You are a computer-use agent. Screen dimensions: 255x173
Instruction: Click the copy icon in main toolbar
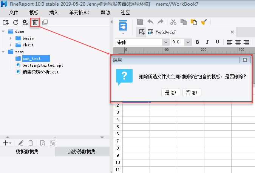pos(184,22)
